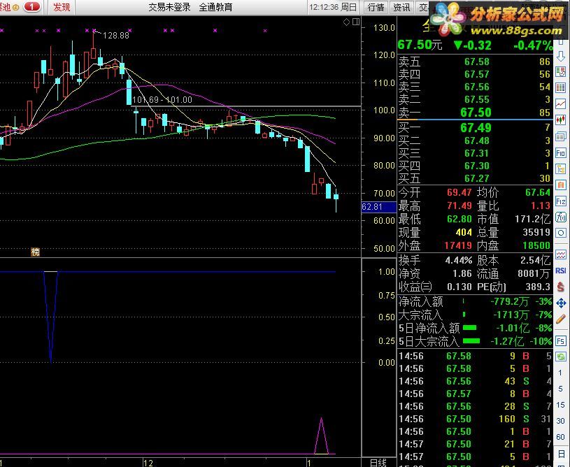
Task: Open the 资讯 news tab
Action: pyautogui.click(x=401, y=7)
